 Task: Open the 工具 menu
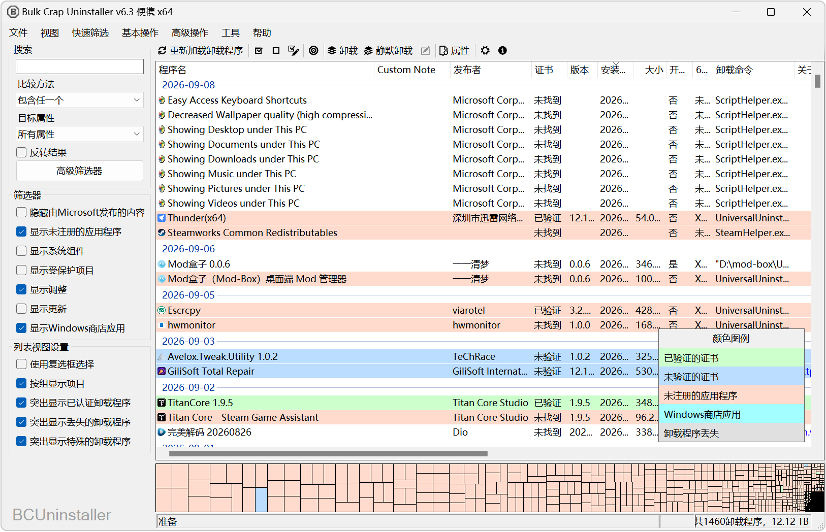pos(231,33)
